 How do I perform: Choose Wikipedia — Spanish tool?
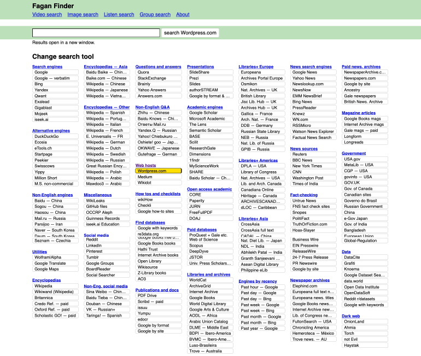pos(107,113)
